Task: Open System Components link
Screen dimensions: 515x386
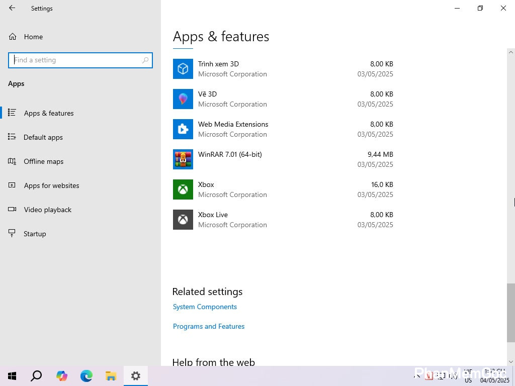Action: 205,307
